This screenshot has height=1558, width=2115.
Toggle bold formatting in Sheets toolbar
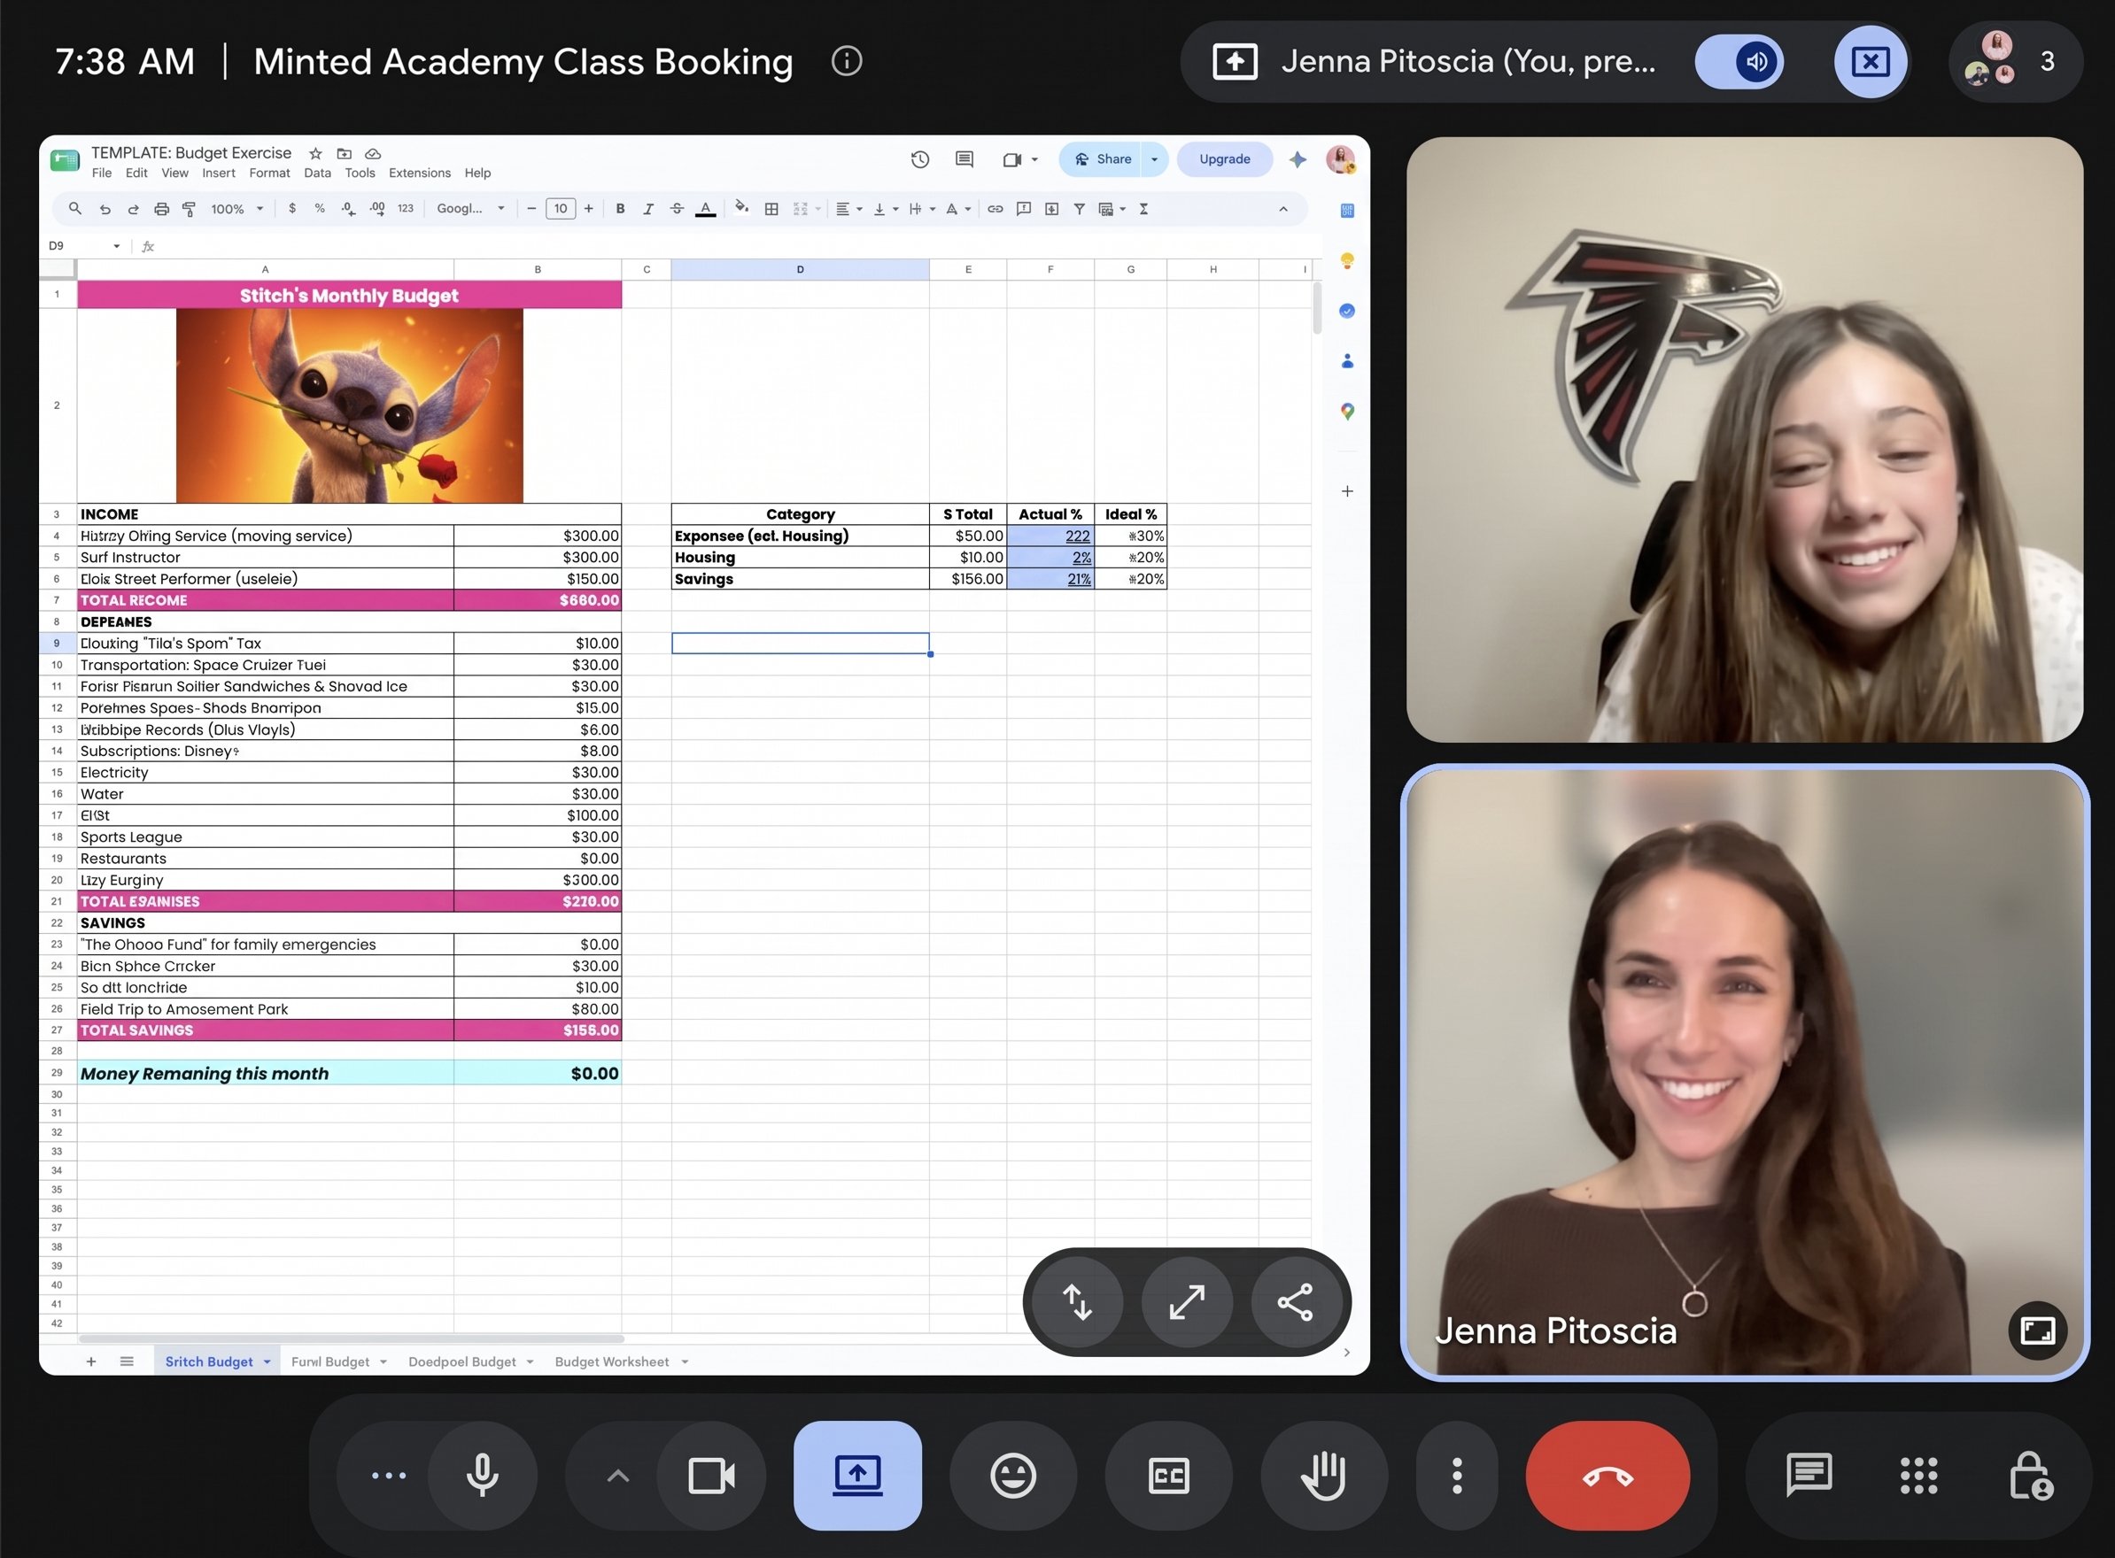tap(620, 208)
